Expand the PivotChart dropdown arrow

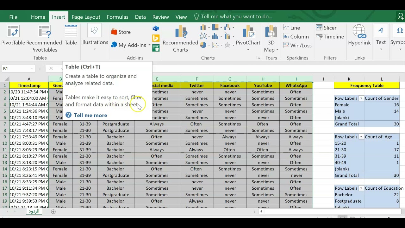[x=248, y=50]
